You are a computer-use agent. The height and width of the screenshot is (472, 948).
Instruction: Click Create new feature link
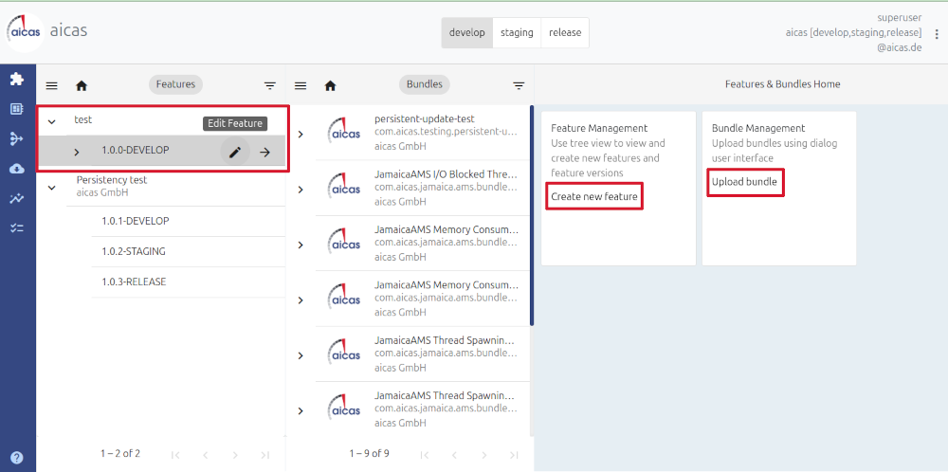594,196
